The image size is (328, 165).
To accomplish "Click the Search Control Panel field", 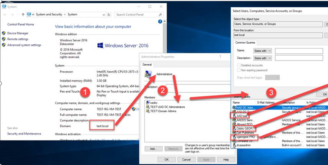I will [x=139, y=15].
